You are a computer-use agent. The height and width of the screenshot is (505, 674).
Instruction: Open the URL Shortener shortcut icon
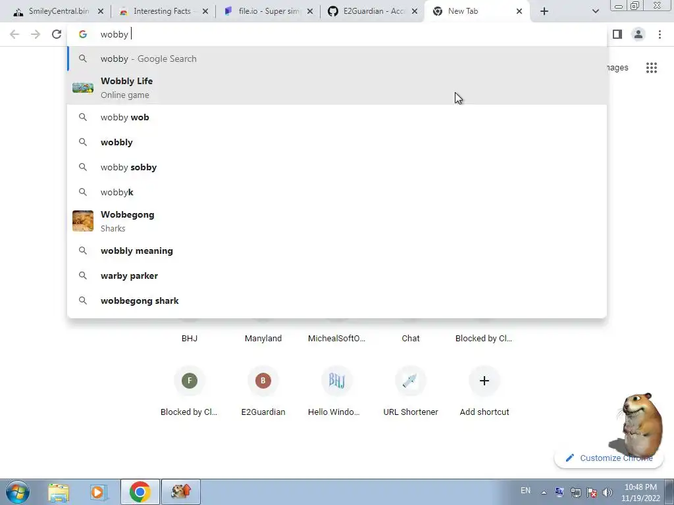coord(411,381)
